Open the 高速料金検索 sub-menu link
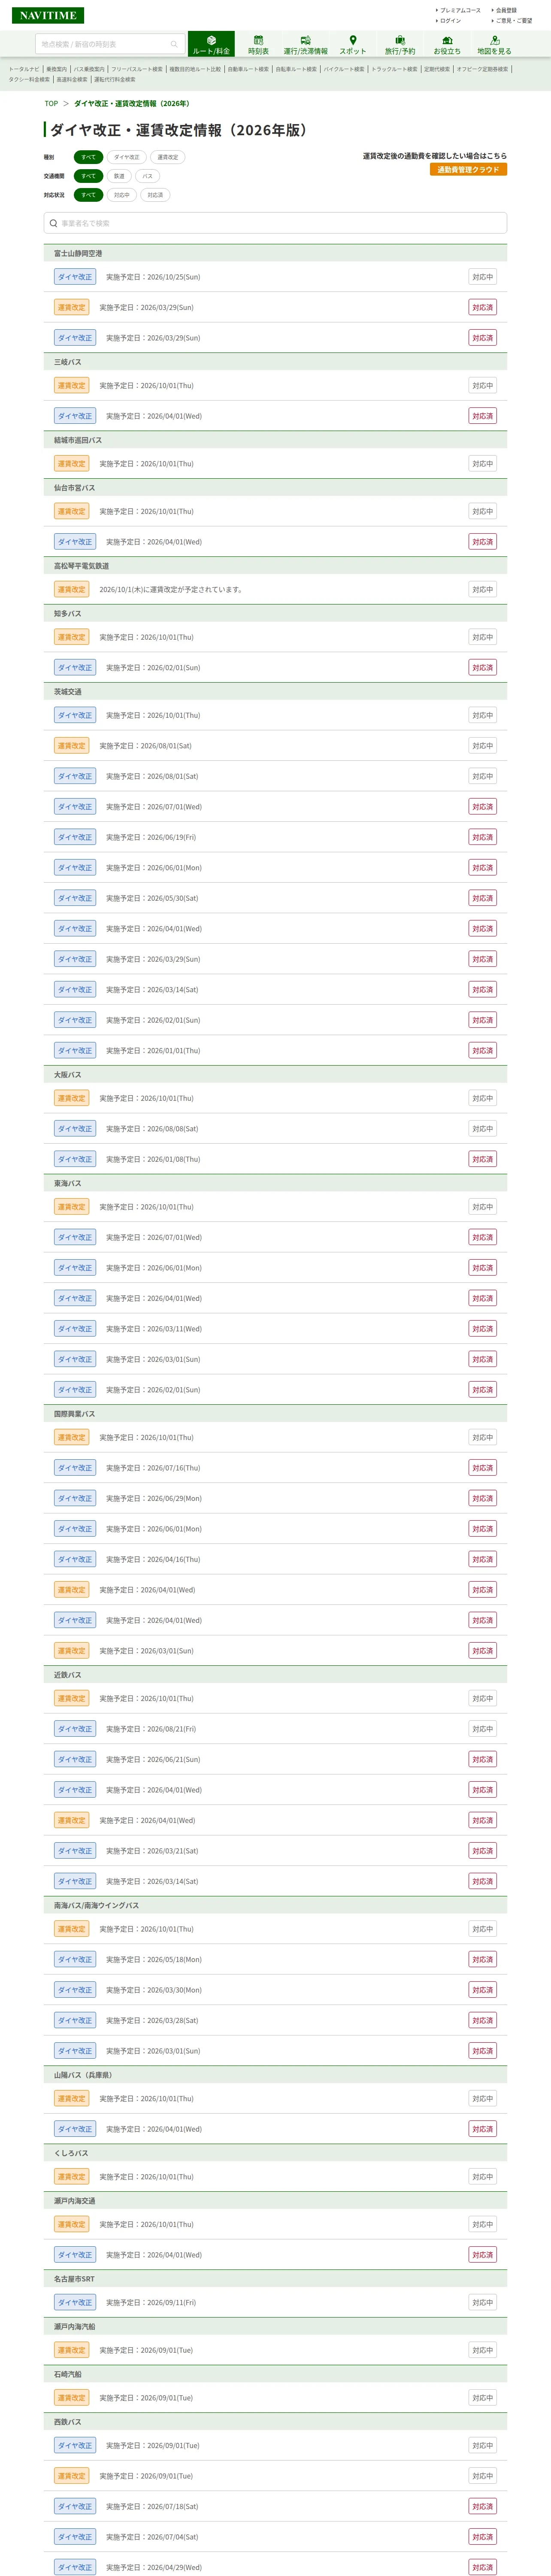 (x=72, y=79)
